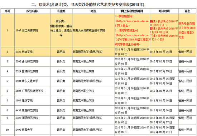Click exam date range in 淮阴师范学院 row

click(162, 120)
